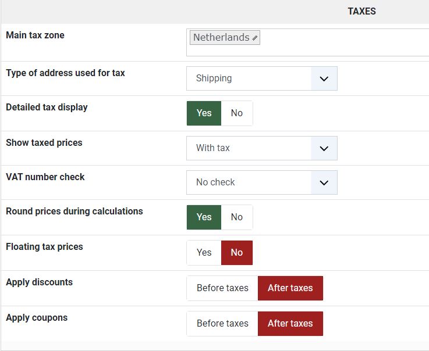The height and width of the screenshot is (351, 429).
Task: Open the Shipping address type combo box
Action: click(249, 78)
